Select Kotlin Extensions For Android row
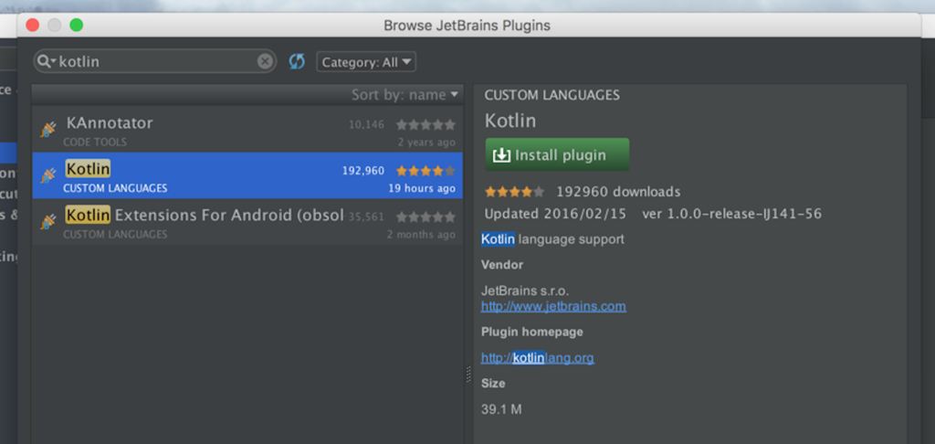Viewport: 935px width, 444px height. [x=247, y=221]
